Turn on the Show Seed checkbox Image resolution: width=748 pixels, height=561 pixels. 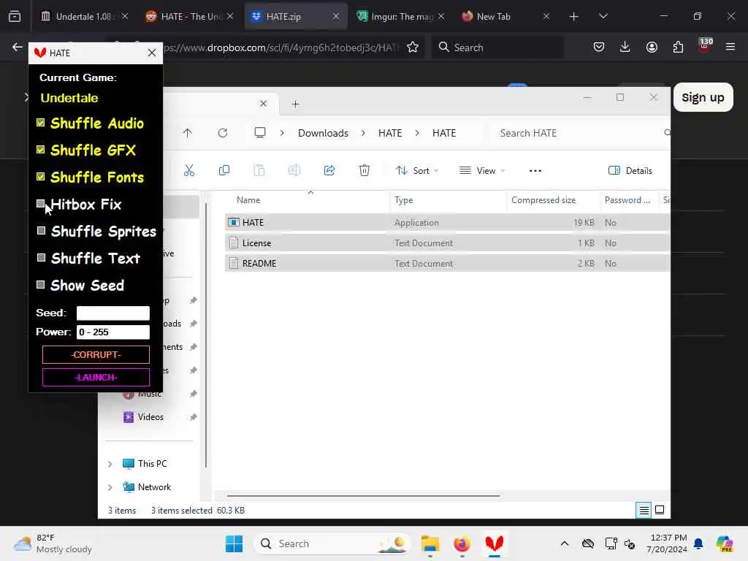tap(41, 285)
